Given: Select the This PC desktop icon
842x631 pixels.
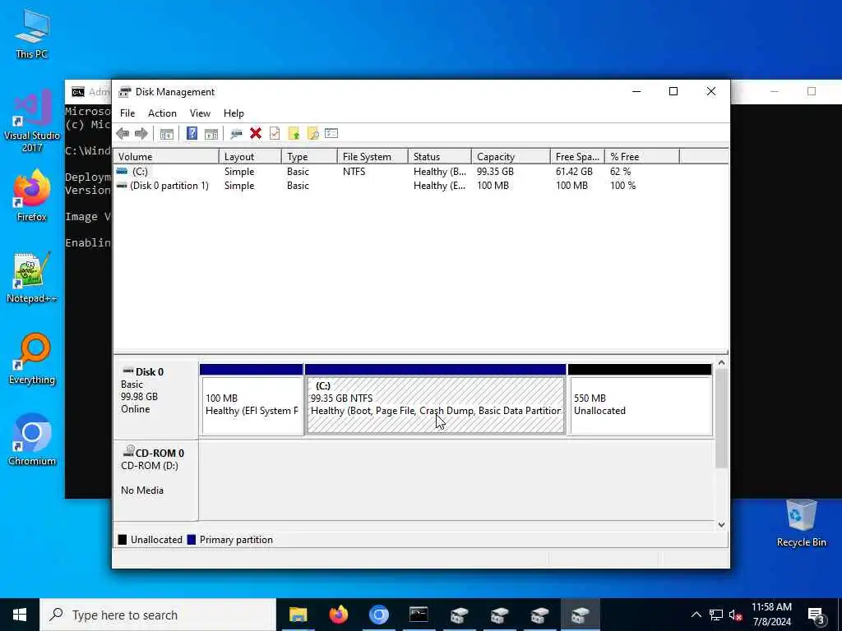Looking at the screenshot, I should point(32,33).
